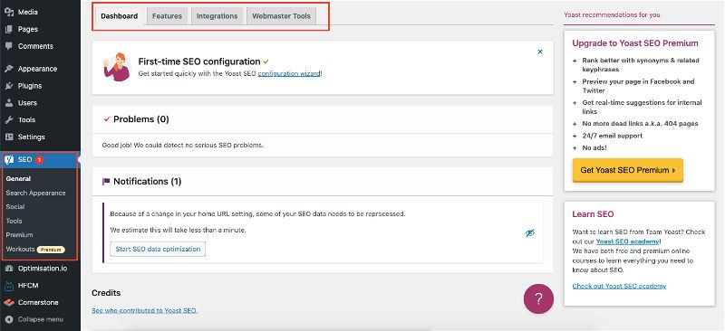Screen dimensions: 725x331
Task: Open Settings in the admin sidebar
Action: 32,137
